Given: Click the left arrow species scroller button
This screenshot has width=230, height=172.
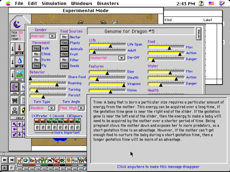Looking at the screenshot, I should point(5,160).
